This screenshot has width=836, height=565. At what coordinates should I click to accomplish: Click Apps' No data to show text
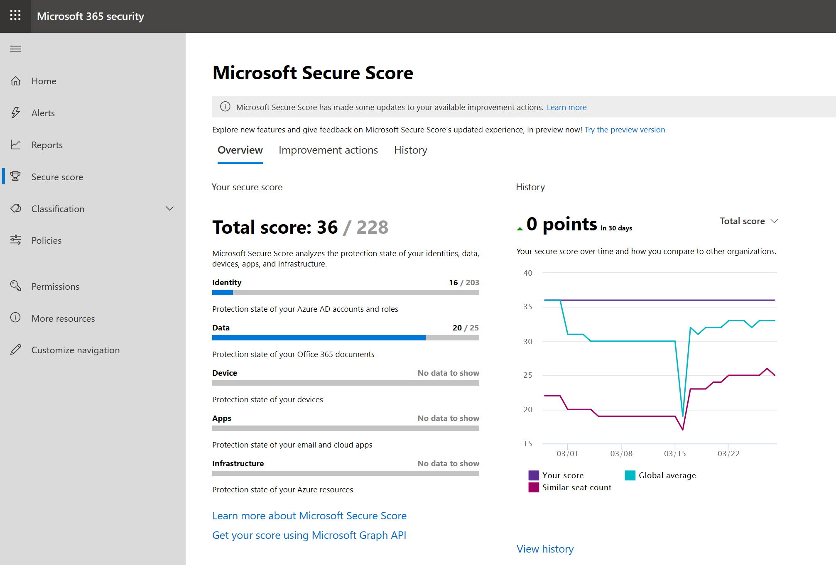click(448, 418)
